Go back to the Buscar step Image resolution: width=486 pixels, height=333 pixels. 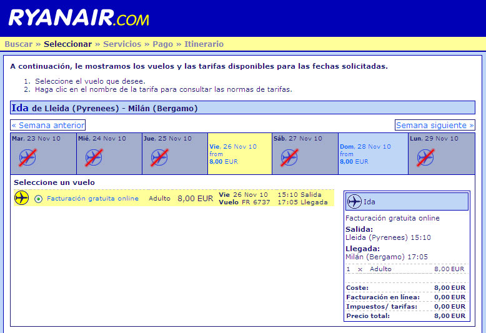click(18, 44)
